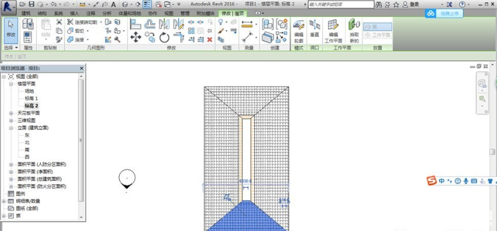Click the Favorites star icon
This screenshot has width=497, height=231.
click(x=396, y=4)
